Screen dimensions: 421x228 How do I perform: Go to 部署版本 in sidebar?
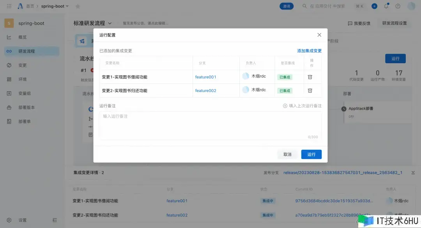(26, 108)
